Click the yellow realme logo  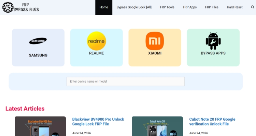(x=97, y=41)
